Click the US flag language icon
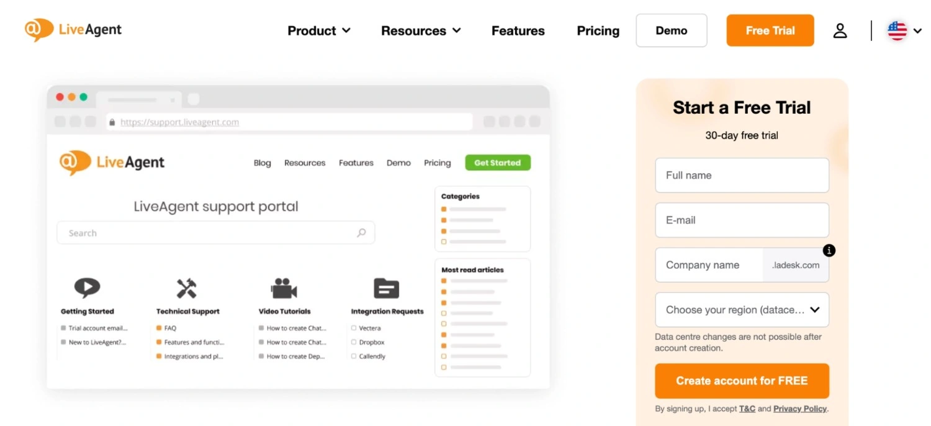The width and height of the screenshot is (931, 426). 897,30
